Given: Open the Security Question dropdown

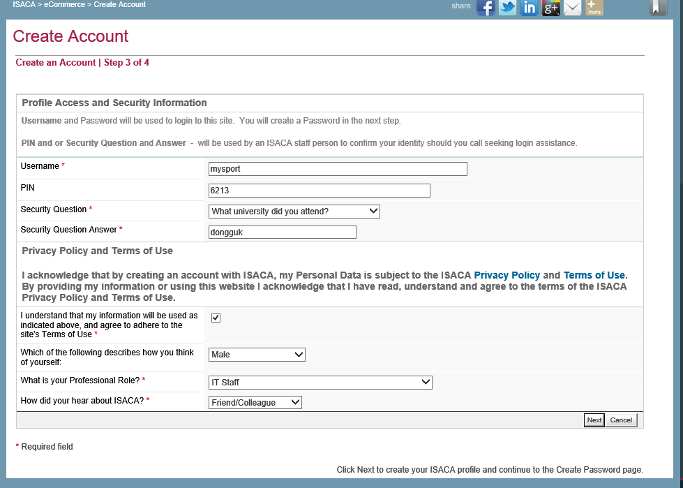Looking at the screenshot, I should 294,212.
